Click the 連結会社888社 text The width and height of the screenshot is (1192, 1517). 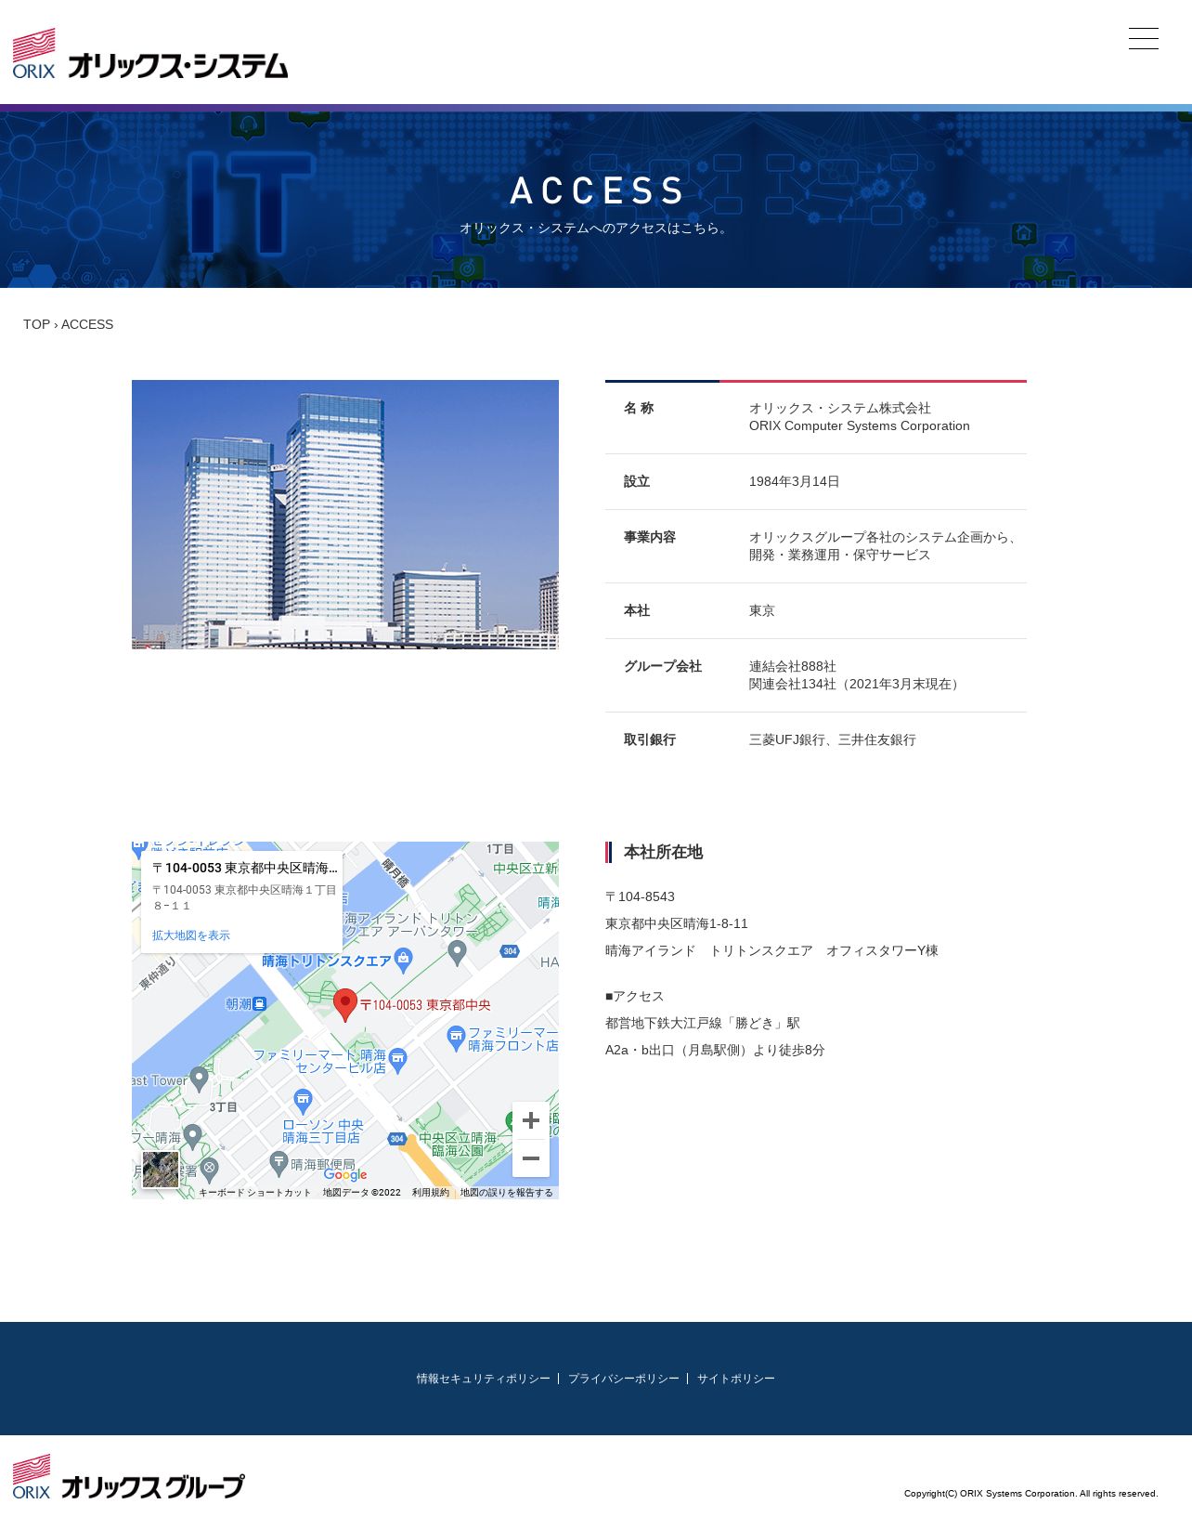click(x=792, y=666)
